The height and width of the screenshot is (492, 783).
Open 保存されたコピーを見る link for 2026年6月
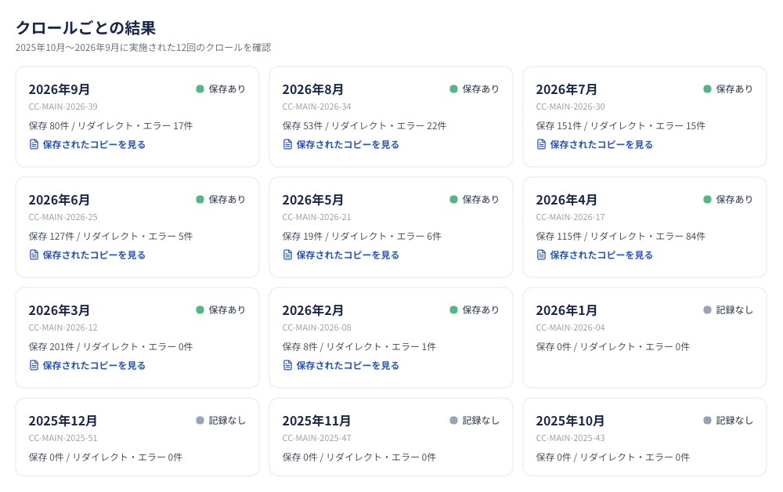pos(88,255)
